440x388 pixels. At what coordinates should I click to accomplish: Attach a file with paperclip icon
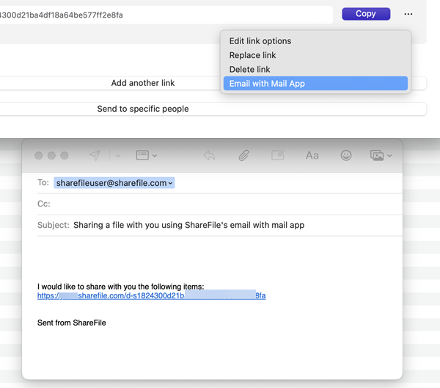click(243, 155)
